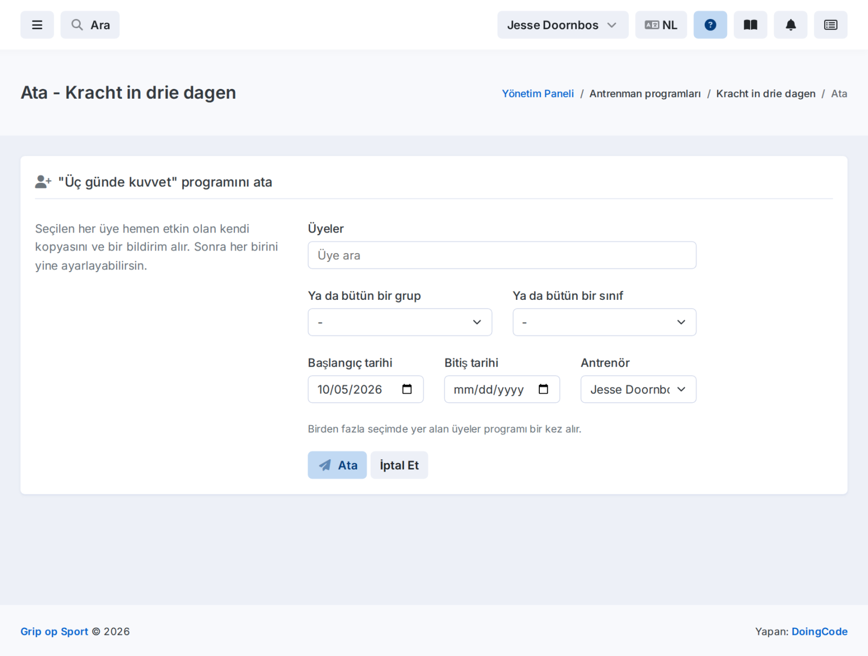868x656 pixels.
Task: Open the book manual icon
Action: point(750,25)
